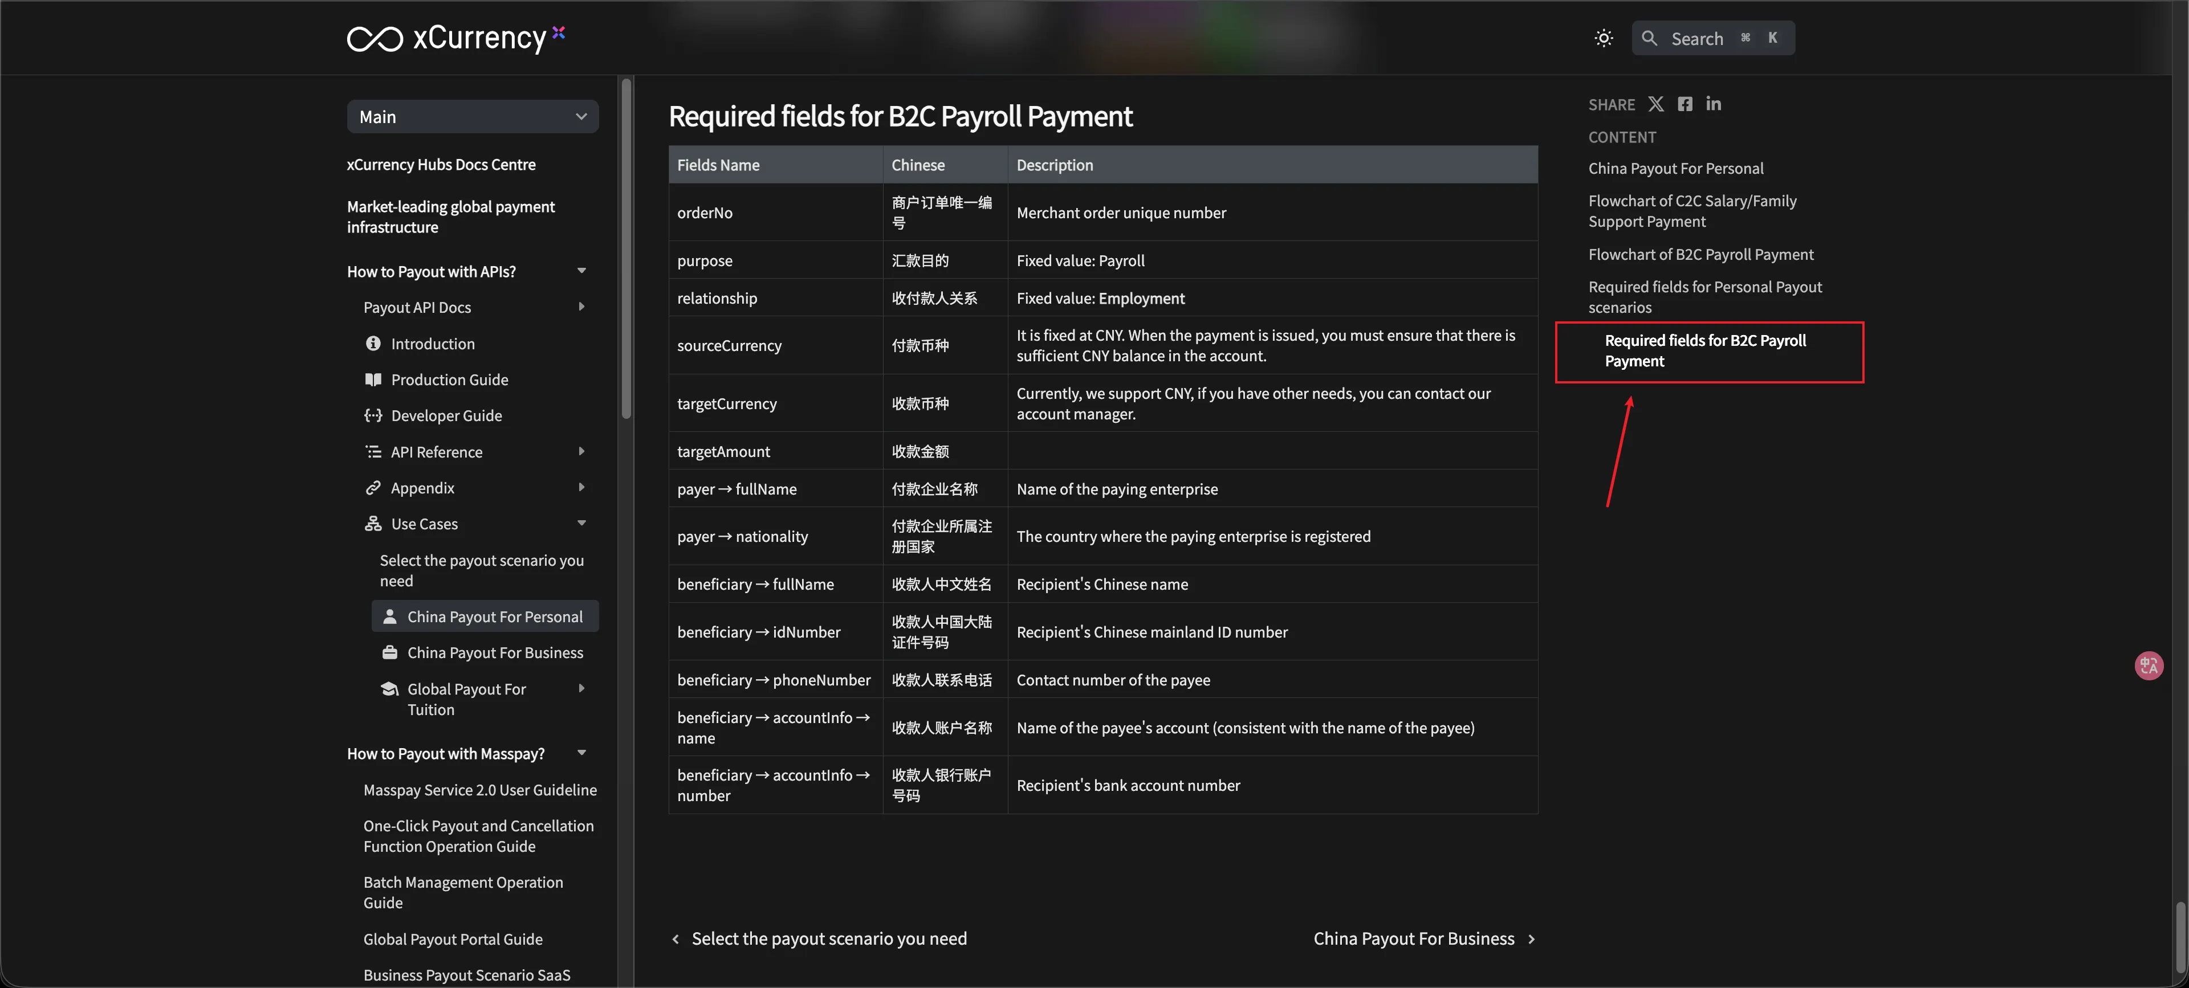Select China Payout For Personal sidebar item
This screenshot has width=2189, height=988.
pos(494,616)
